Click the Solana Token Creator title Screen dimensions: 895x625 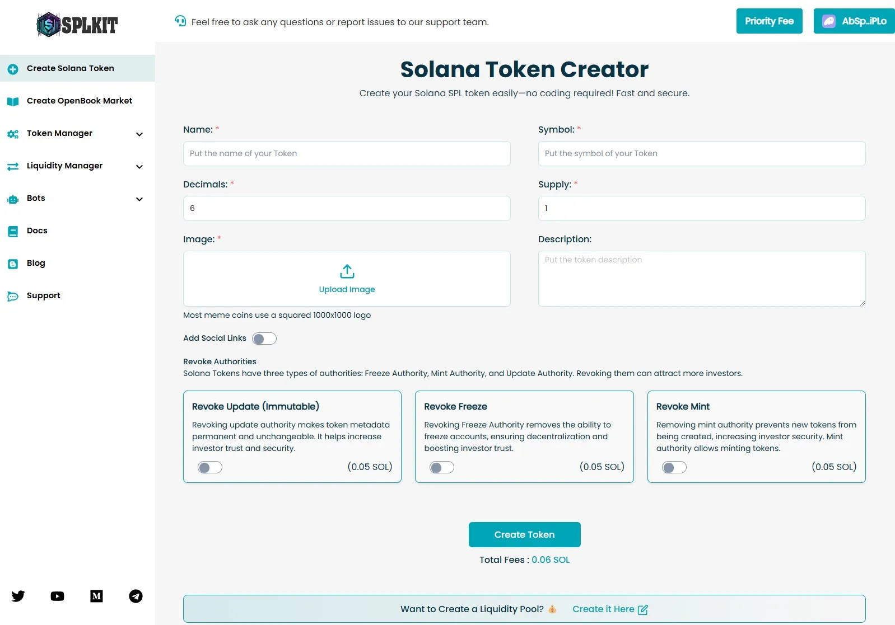click(x=524, y=69)
